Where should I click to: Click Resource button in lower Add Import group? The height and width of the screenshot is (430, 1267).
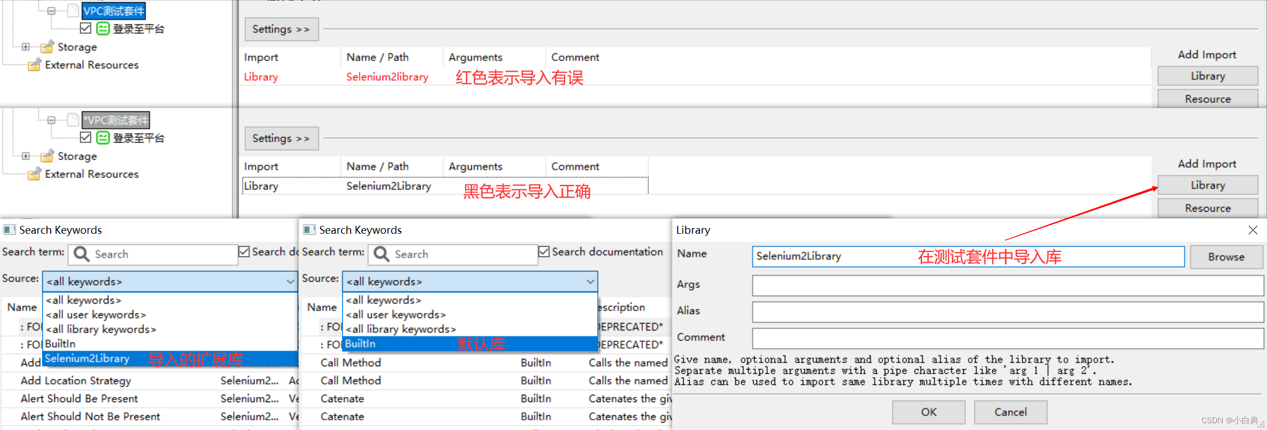[x=1208, y=208]
